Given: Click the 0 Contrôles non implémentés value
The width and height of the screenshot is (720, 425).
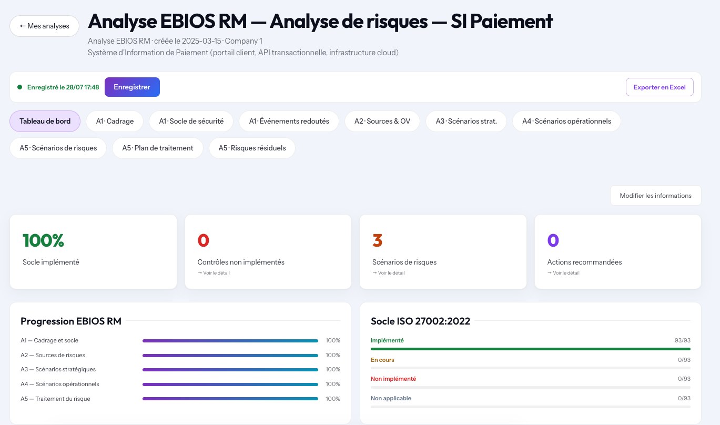Looking at the screenshot, I should (x=203, y=240).
